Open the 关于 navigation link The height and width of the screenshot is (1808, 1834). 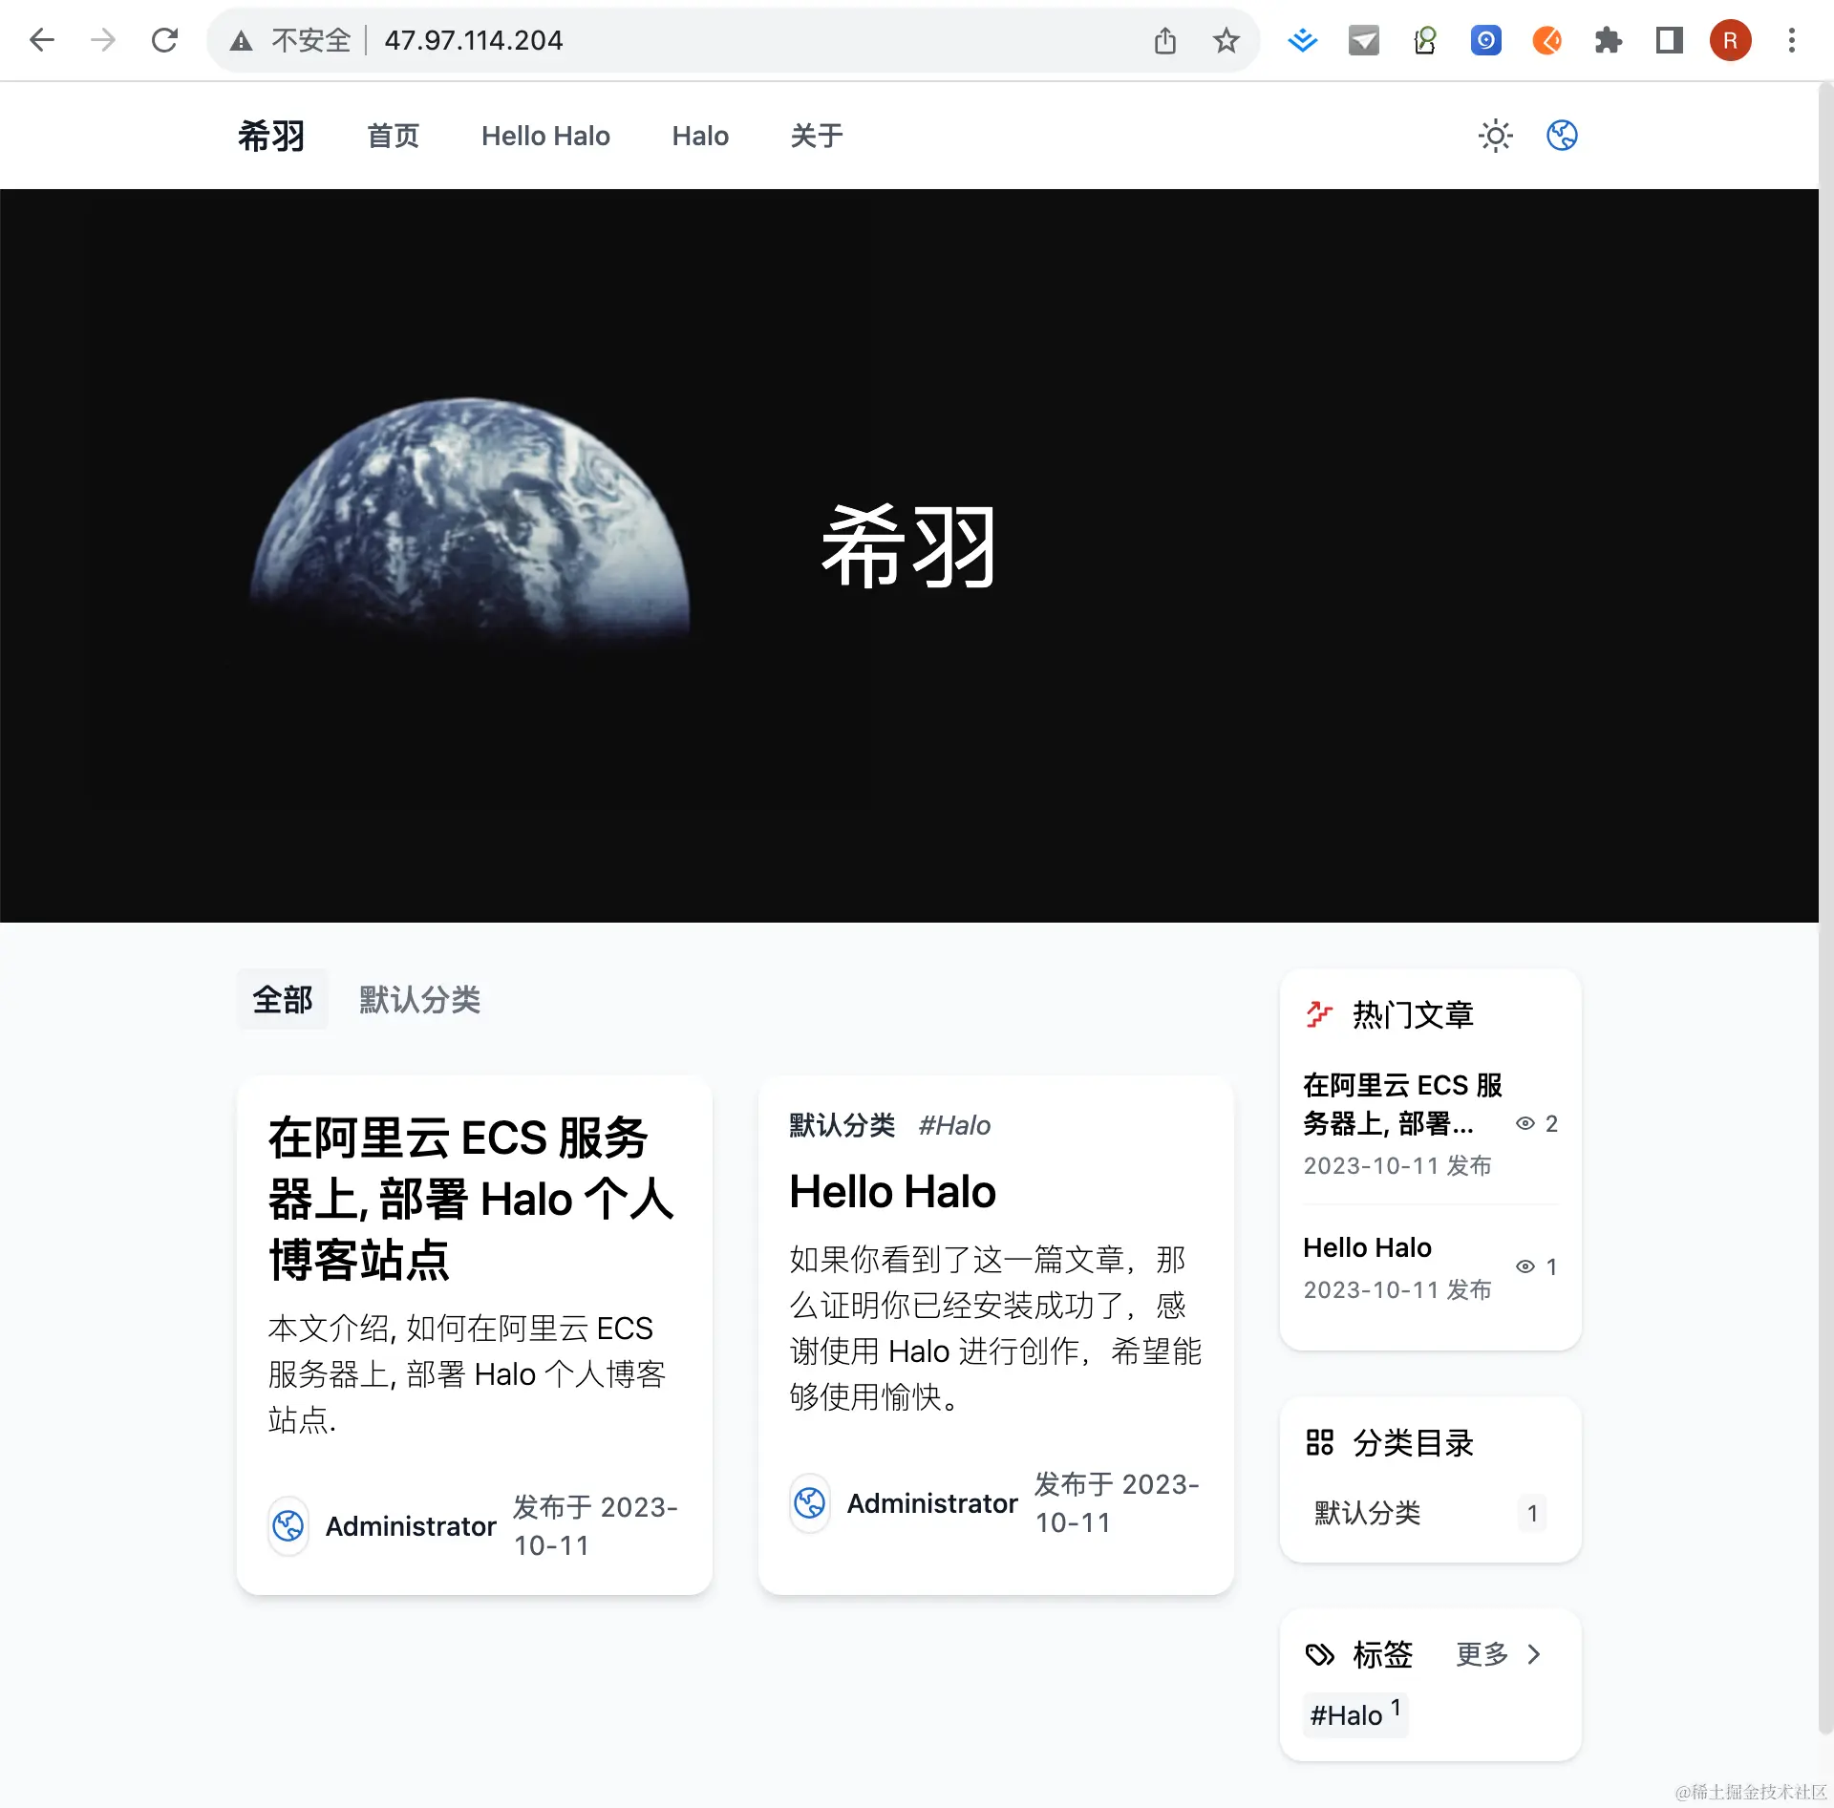[816, 136]
